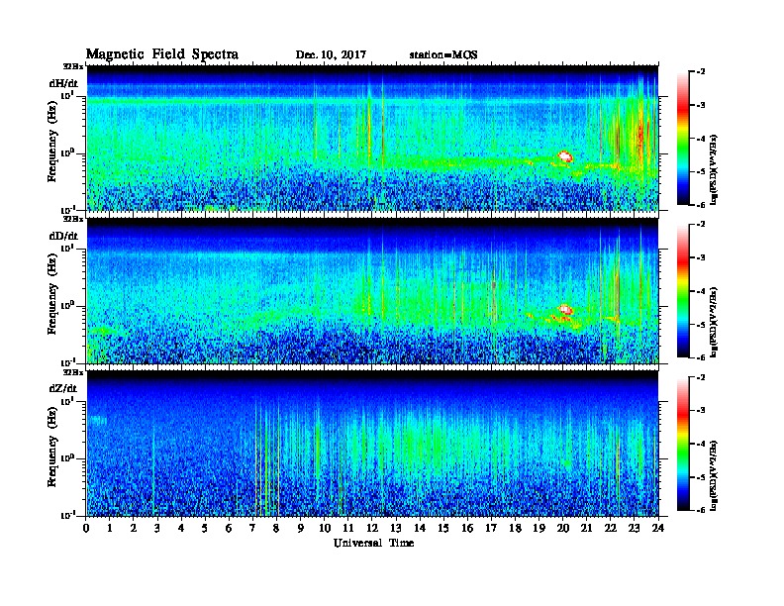Click the bright white burst near 20 UT in the dD/dt spectrogram

565,310
